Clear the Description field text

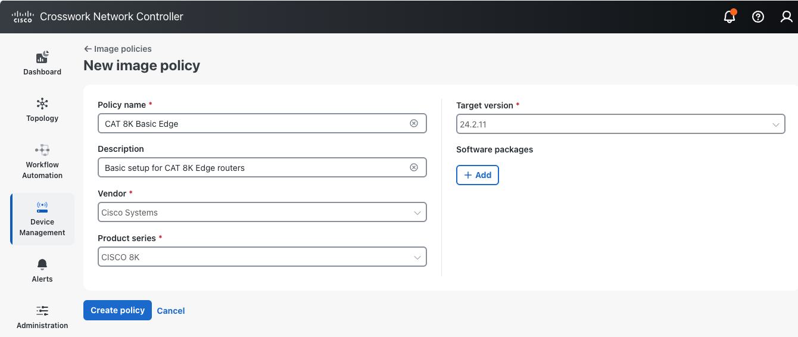[x=414, y=167]
